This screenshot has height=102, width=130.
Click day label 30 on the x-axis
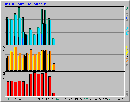pos(118,99)
